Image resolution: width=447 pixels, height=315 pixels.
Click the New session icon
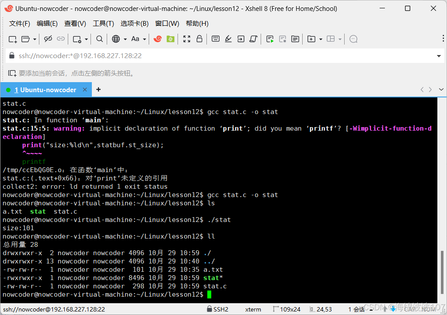(13, 39)
